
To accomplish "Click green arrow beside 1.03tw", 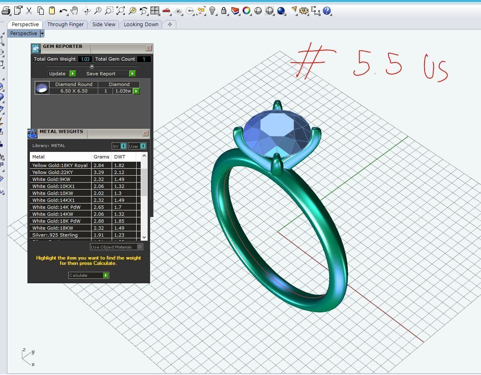I will pyautogui.click(x=136, y=91).
